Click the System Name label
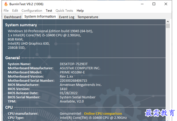The height and width of the screenshot is (121, 177). [19, 64]
